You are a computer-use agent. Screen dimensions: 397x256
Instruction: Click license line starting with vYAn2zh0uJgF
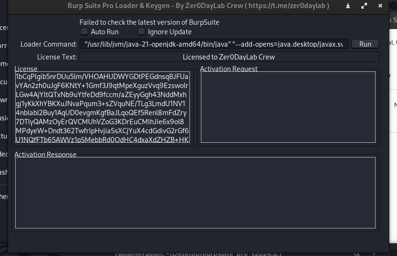click(102, 86)
